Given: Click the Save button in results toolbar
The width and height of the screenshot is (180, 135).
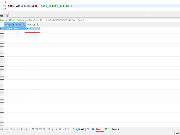Looking at the screenshot, I should click(x=4, y=129).
